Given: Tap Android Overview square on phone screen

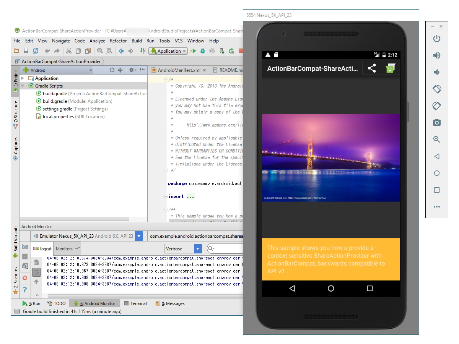Looking at the screenshot, I should click(x=369, y=289).
